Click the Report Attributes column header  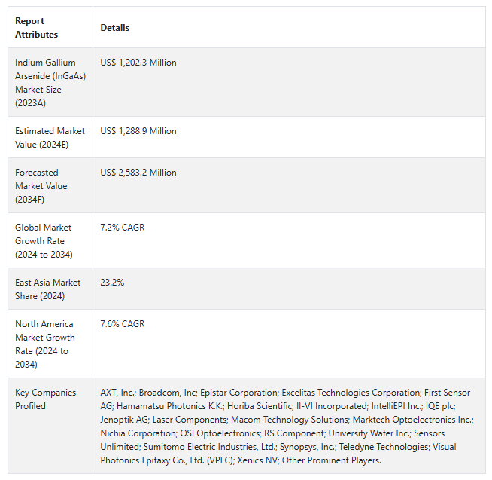[x=36, y=28]
